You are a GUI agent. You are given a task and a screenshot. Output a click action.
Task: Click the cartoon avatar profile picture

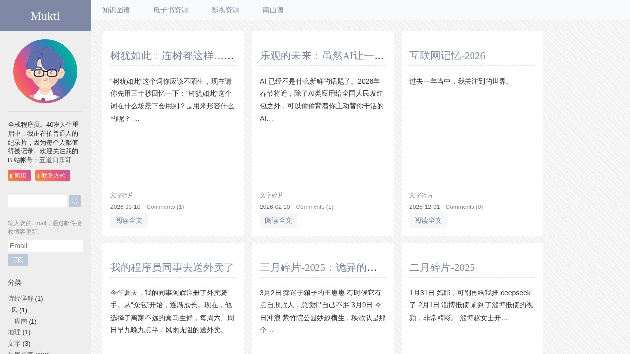45,71
